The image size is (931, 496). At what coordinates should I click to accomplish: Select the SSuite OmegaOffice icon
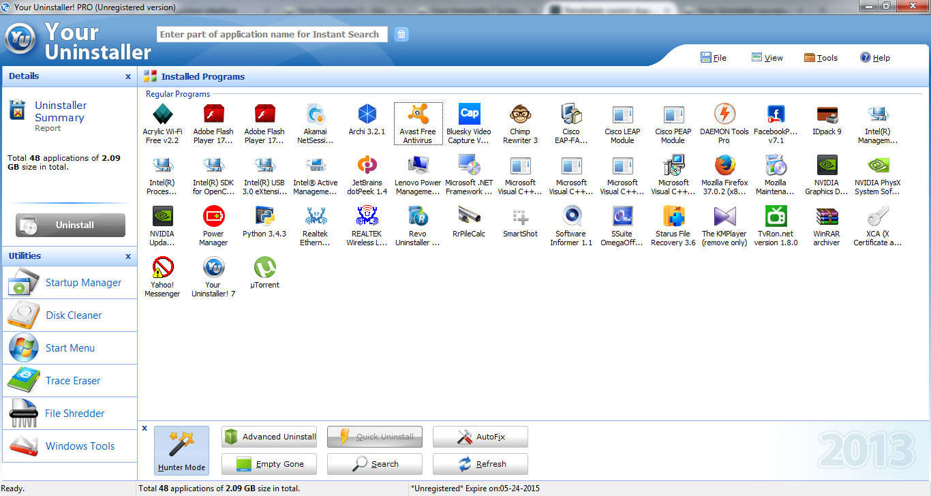click(x=622, y=215)
